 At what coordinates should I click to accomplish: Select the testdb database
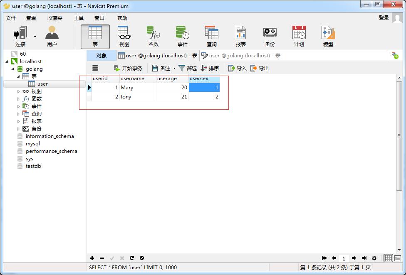pos(33,166)
